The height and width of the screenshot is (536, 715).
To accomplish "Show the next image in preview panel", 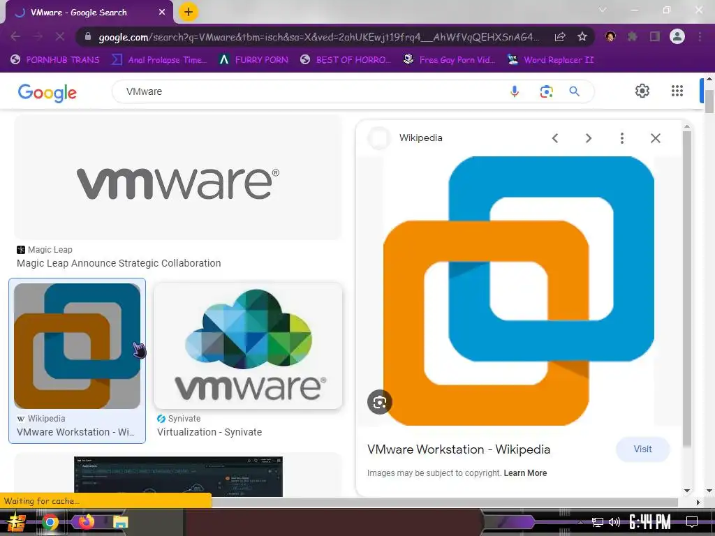I will pos(588,138).
